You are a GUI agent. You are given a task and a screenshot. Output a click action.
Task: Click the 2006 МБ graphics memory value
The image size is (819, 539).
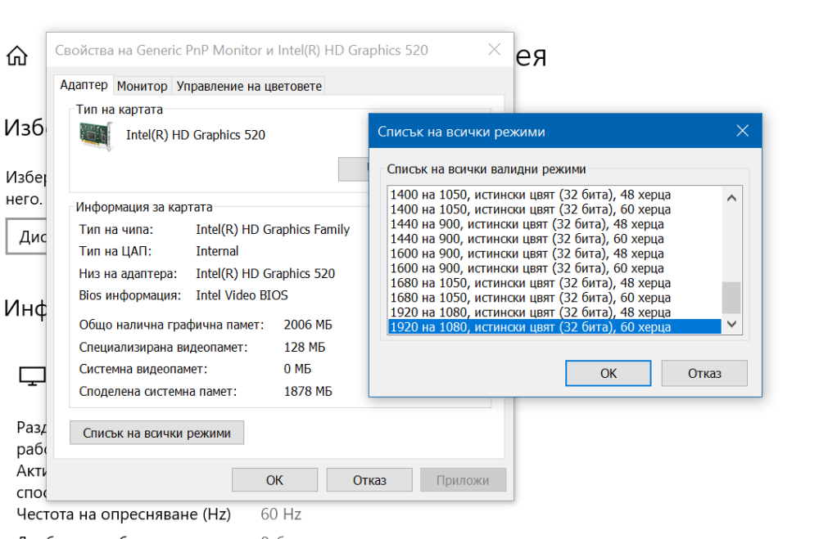point(308,325)
